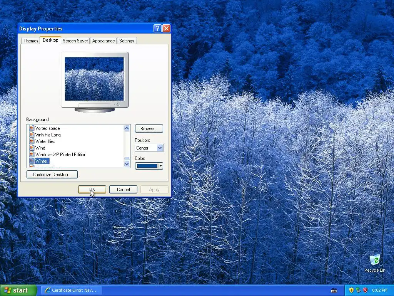
Task: Click the taskbar clock showing 8:02 PM
Action: coord(380,290)
